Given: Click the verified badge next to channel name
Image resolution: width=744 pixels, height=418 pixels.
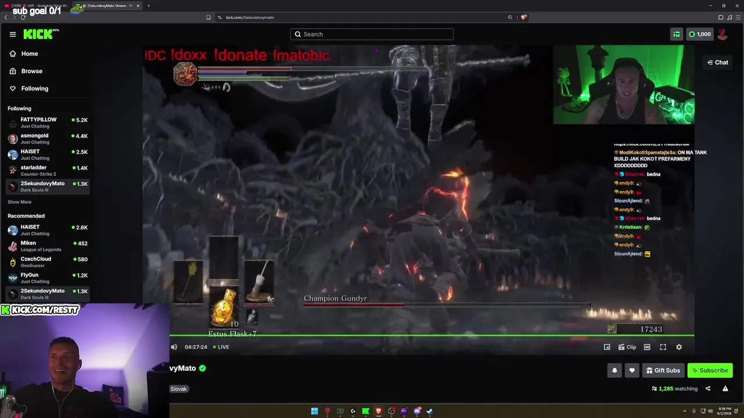Looking at the screenshot, I should pyautogui.click(x=202, y=368).
